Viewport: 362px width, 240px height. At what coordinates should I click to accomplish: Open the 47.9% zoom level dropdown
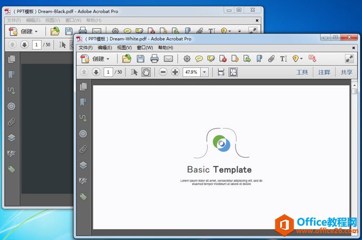pyautogui.click(x=205, y=72)
